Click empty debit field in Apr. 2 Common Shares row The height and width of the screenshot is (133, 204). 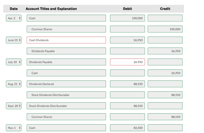click(127, 29)
